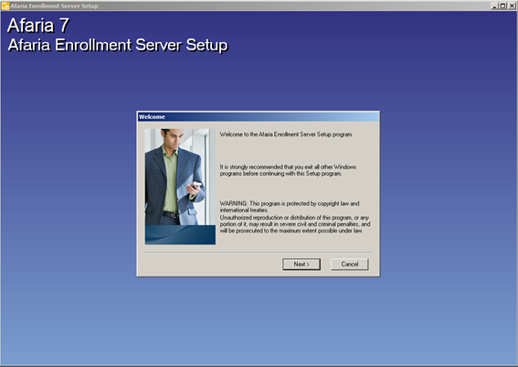Click the Next button in the Welcome dialog
518x367 pixels.
click(x=301, y=264)
